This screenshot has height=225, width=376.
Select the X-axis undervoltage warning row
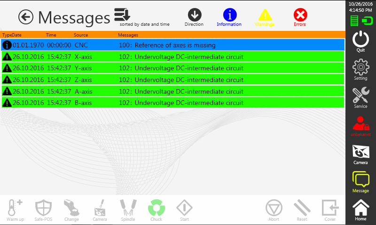tap(173, 57)
